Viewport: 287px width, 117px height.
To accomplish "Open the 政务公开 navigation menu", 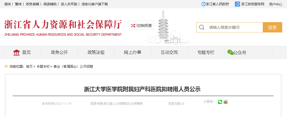I will click(59, 53).
